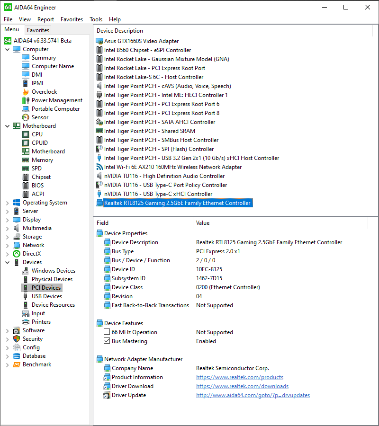Click the Config tools icon
This screenshot has width=379, height=426.
click(17, 347)
